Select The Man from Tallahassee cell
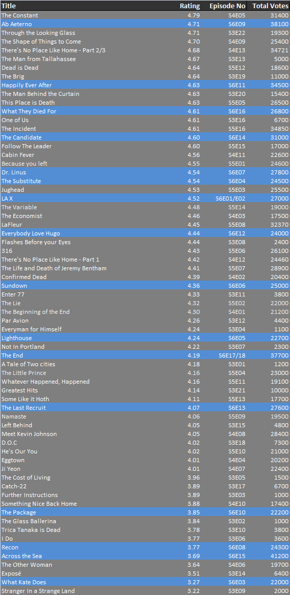Screen dimensions: 290x595 click(38, 59)
